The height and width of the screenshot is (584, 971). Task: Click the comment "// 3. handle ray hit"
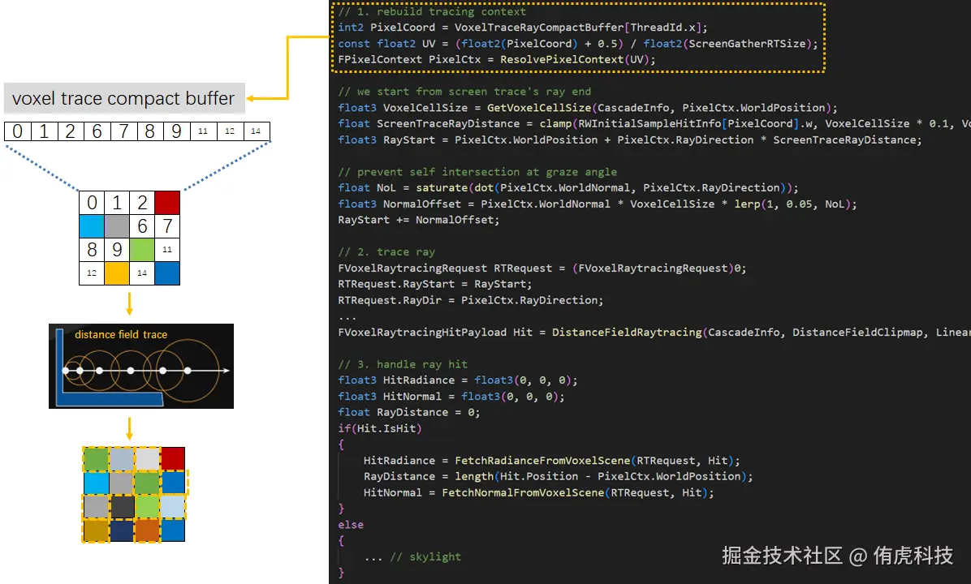pos(403,364)
